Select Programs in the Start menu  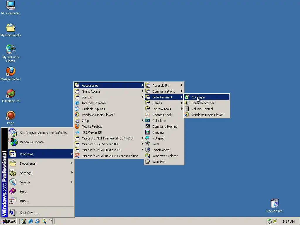[40, 154]
